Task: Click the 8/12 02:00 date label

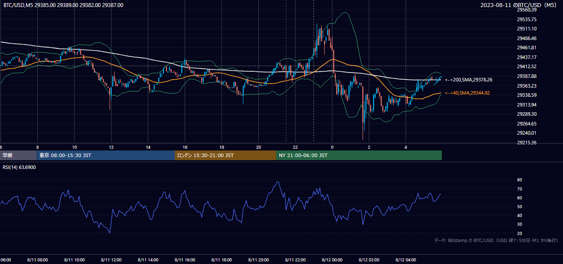Action: tap(369, 260)
